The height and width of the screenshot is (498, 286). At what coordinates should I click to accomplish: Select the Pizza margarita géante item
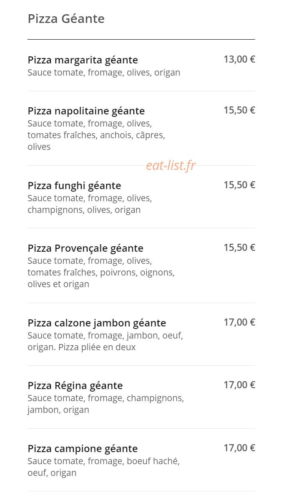83,60
